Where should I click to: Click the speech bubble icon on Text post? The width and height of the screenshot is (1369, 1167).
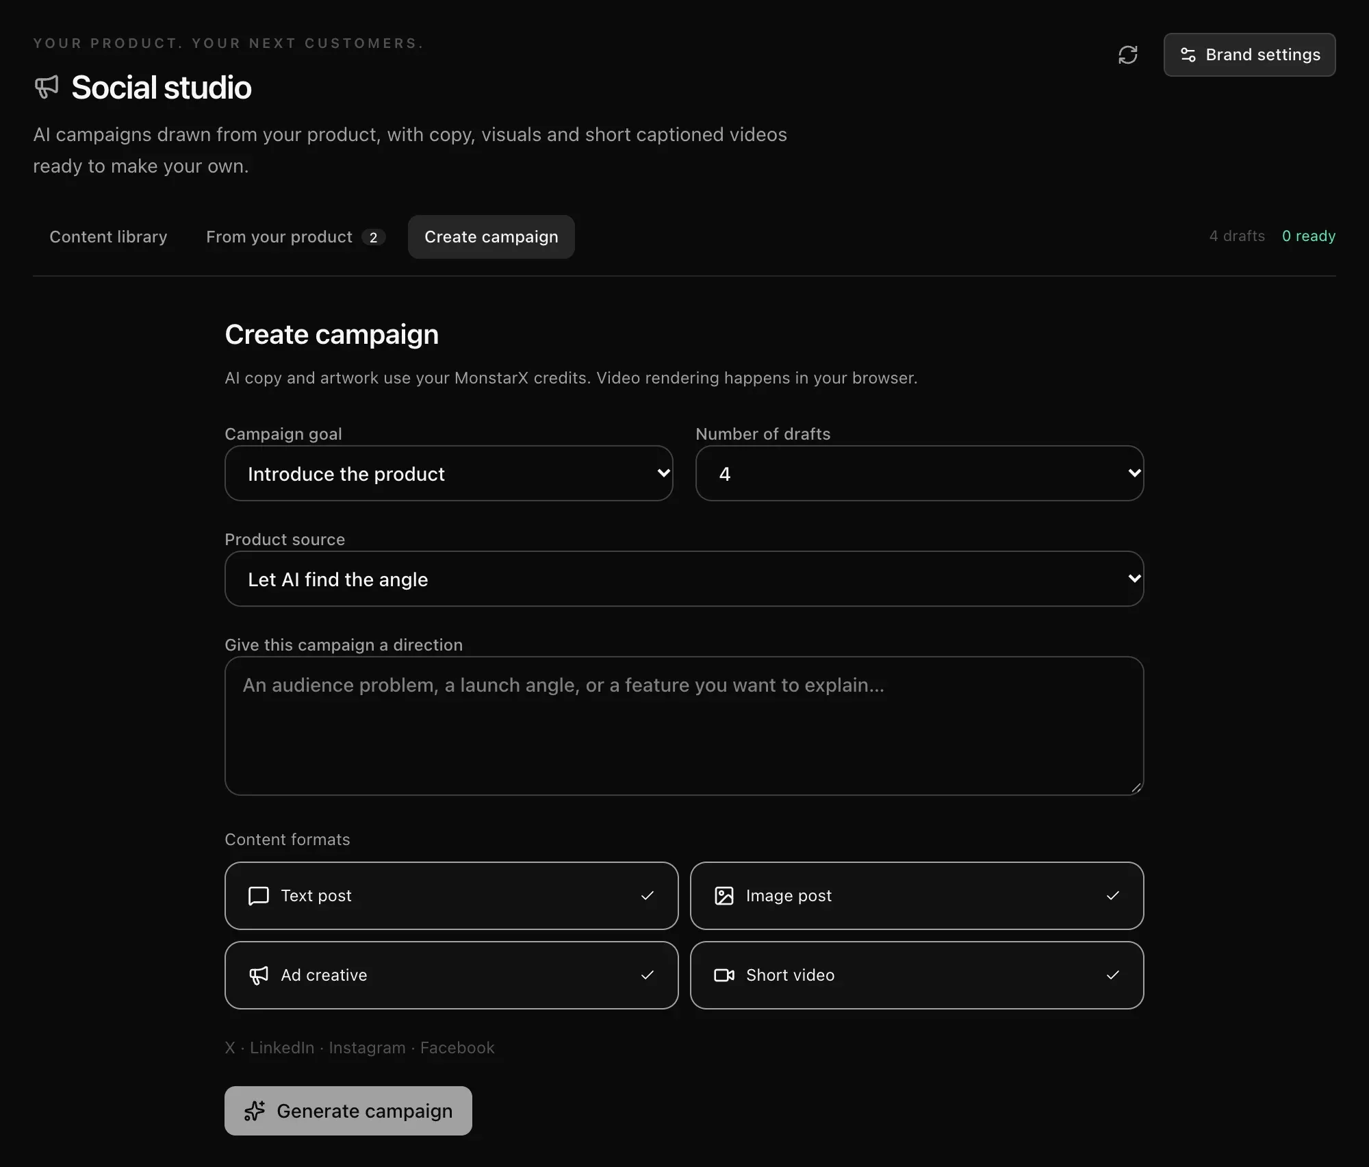(x=258, y=896)
